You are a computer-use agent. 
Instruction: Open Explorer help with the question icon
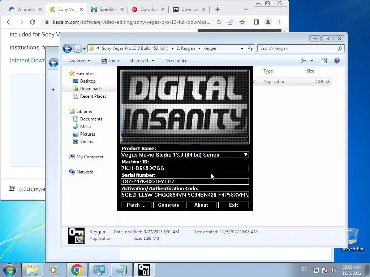coord(337,61)
